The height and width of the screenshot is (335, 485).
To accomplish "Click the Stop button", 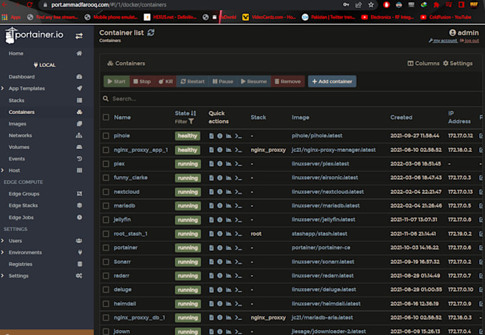I will tap(142, 81).
